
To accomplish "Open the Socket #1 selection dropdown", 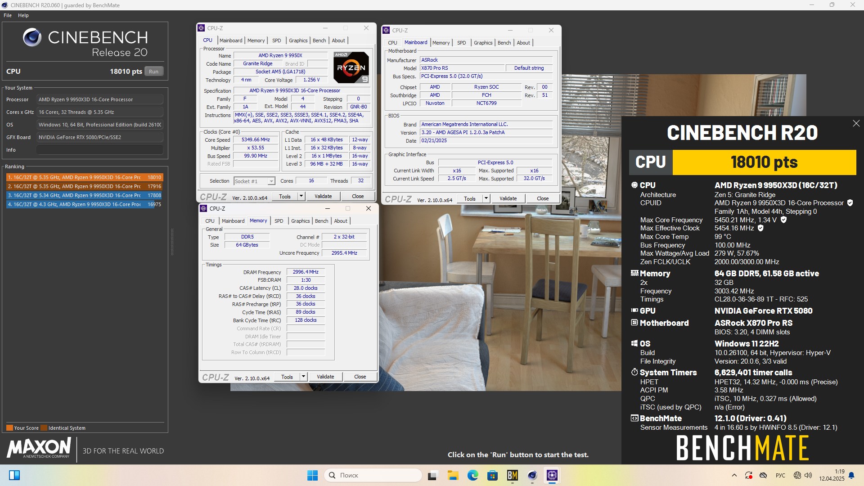I will [x=254, y=181].
